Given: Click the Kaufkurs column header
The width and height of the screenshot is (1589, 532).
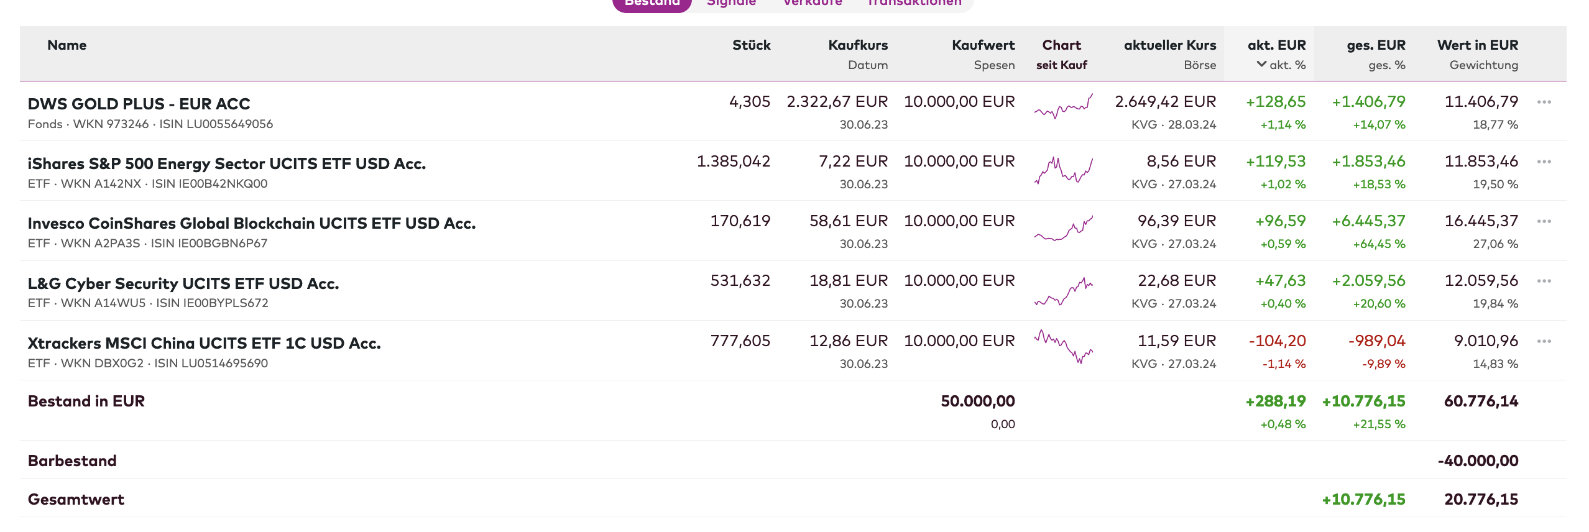Looking at the screenshot, I should [x=857, y=45].
